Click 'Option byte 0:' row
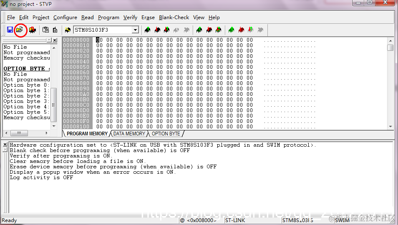 coord(26,85)
